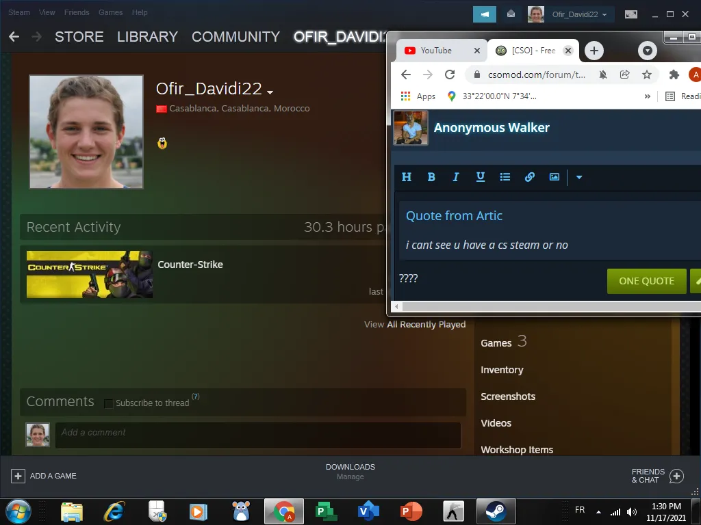Open the Inventory link

tap(502, 370)
